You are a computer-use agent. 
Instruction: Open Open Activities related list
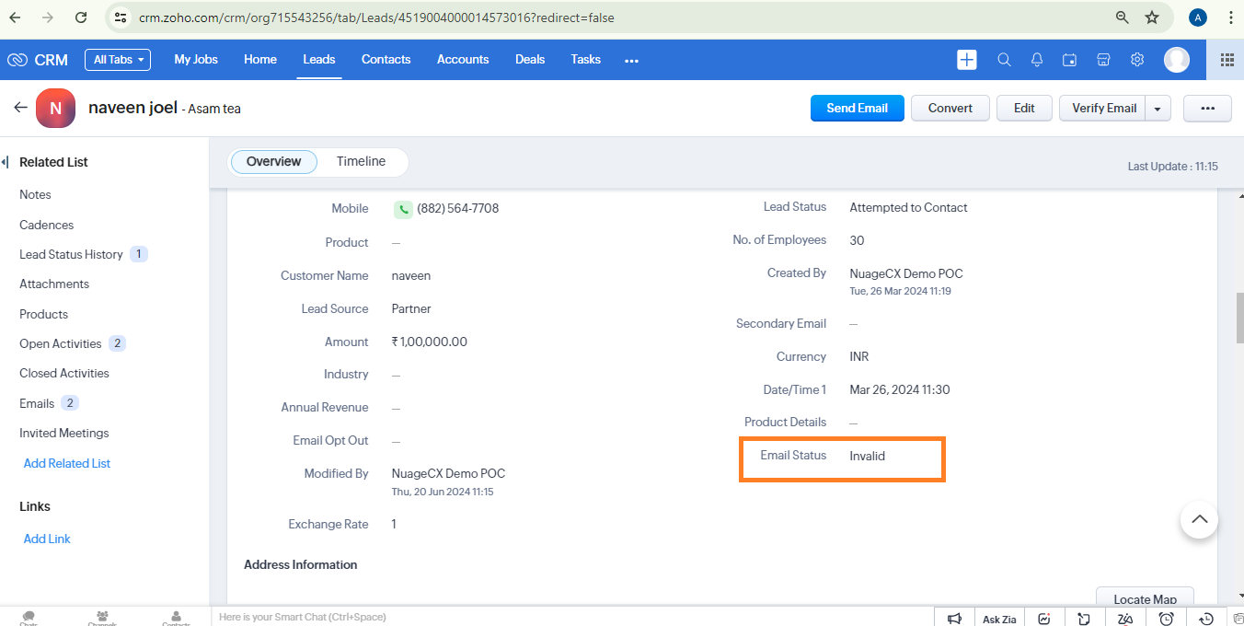pos(60,344)
